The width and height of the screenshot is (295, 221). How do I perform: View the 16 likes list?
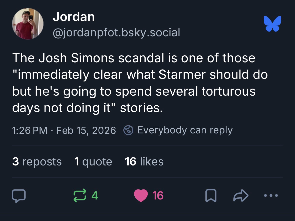tap(144, 161)
